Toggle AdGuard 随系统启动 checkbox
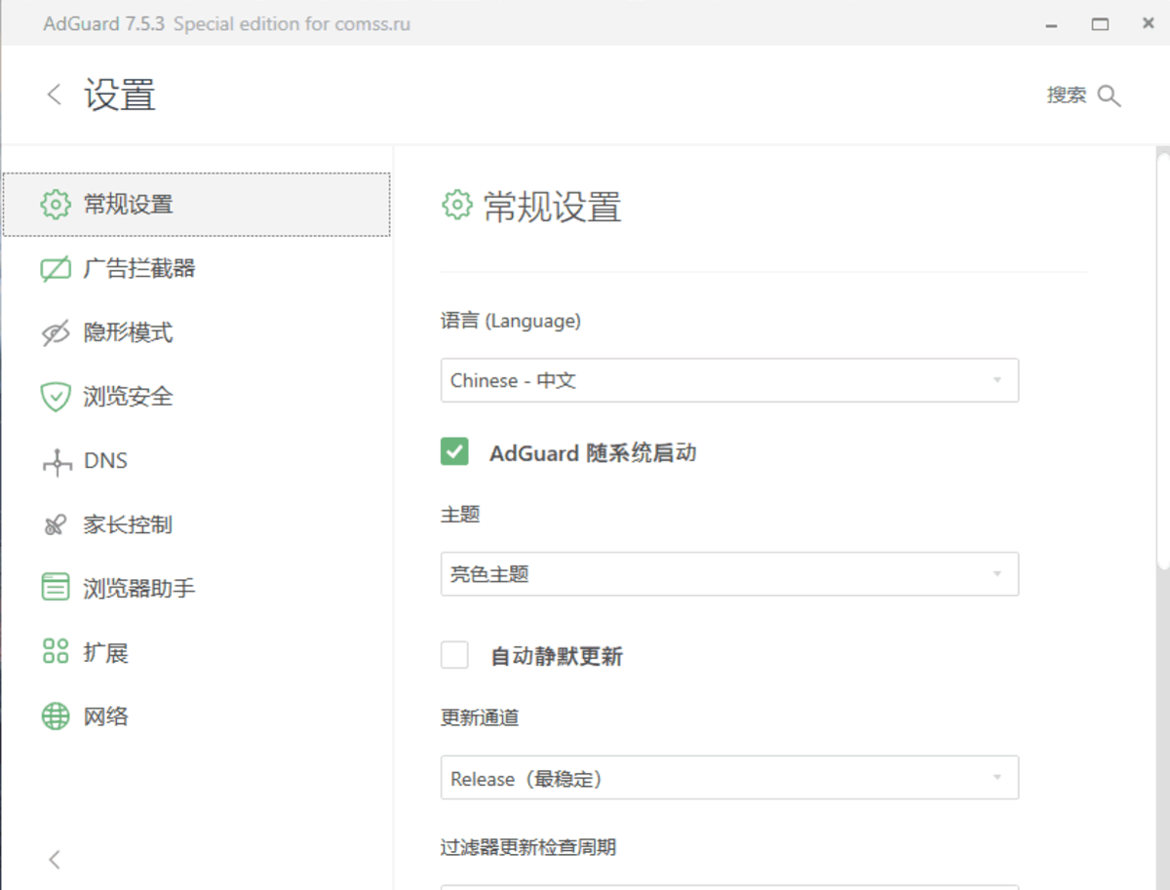The width and height of the screenshot is (1170, 890). tap(454, 451)
